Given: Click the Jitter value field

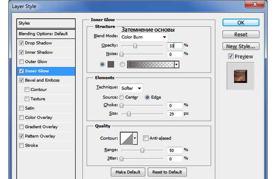Looking at the screenshot, I should (x=175, y=159).
